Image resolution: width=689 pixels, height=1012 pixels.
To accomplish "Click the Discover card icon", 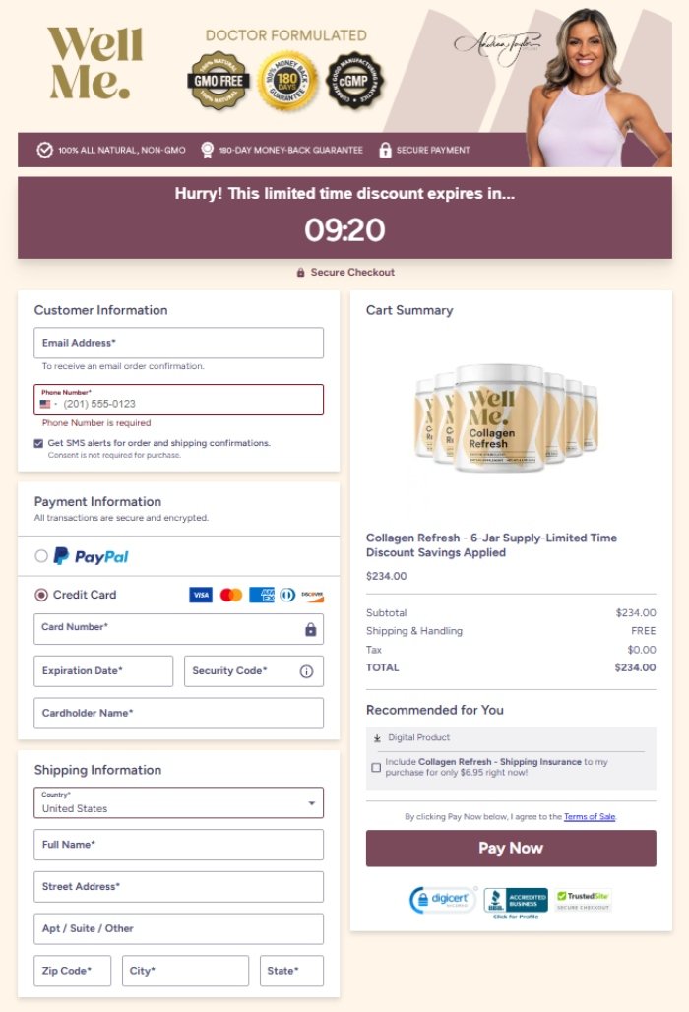I will click(x=313, y=595).
